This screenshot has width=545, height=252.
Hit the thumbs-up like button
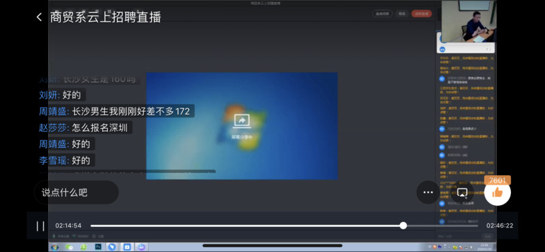tap(497, 192)
